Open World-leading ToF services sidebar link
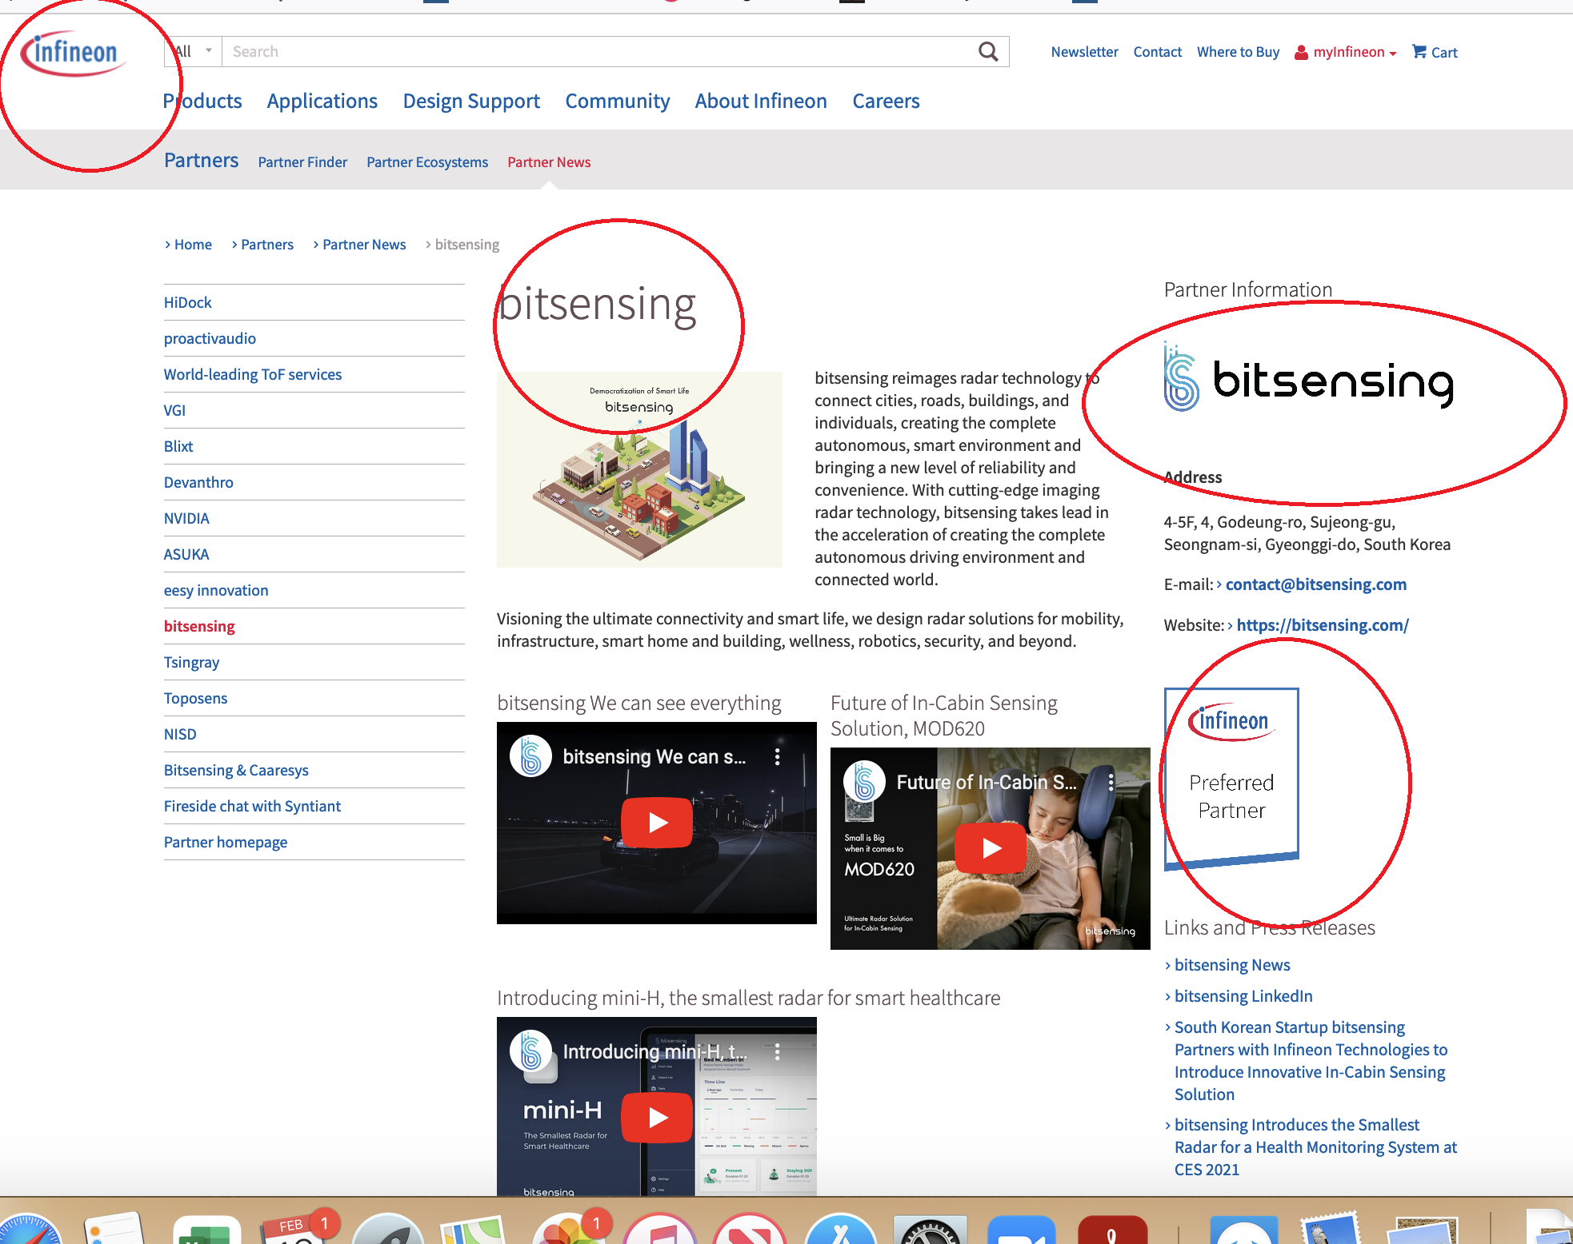This screenshot has height=1244, width=1573. (x=253, y=374)
